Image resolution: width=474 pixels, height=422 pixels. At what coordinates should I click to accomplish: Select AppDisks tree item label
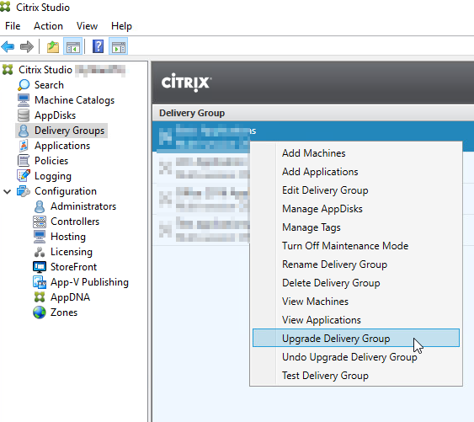pos(55,115)
